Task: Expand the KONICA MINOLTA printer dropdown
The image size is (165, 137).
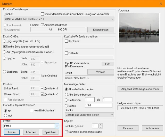Action: click(112, 19)
